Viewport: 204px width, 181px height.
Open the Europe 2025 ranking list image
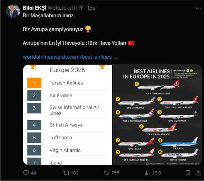68,115
